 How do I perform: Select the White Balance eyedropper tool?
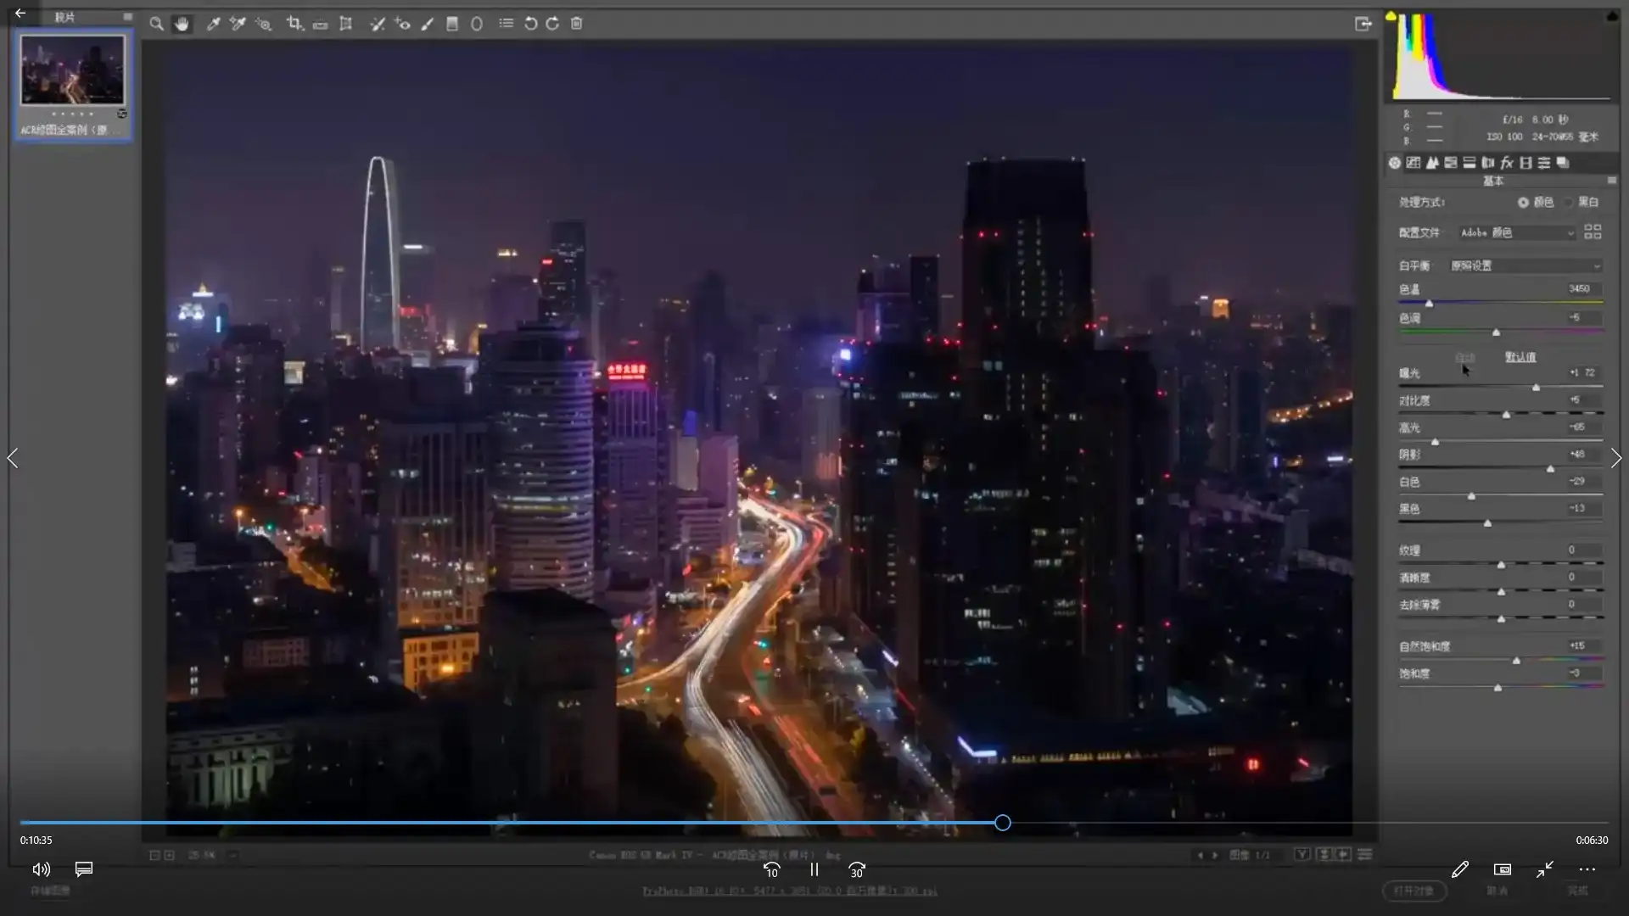coord(213,24)
